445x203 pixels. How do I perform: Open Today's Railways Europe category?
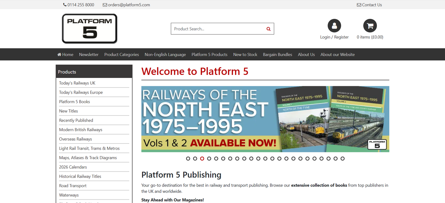click(81, 92)
